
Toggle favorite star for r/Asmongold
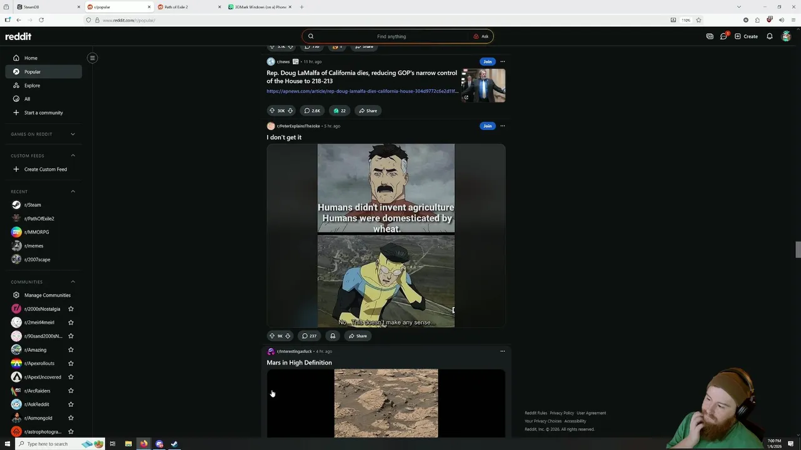pos(71,418)
